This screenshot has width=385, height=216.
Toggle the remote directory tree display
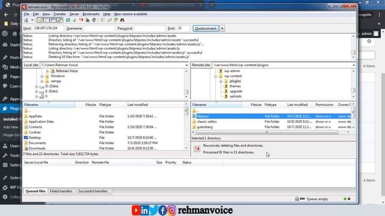(53, 20)
